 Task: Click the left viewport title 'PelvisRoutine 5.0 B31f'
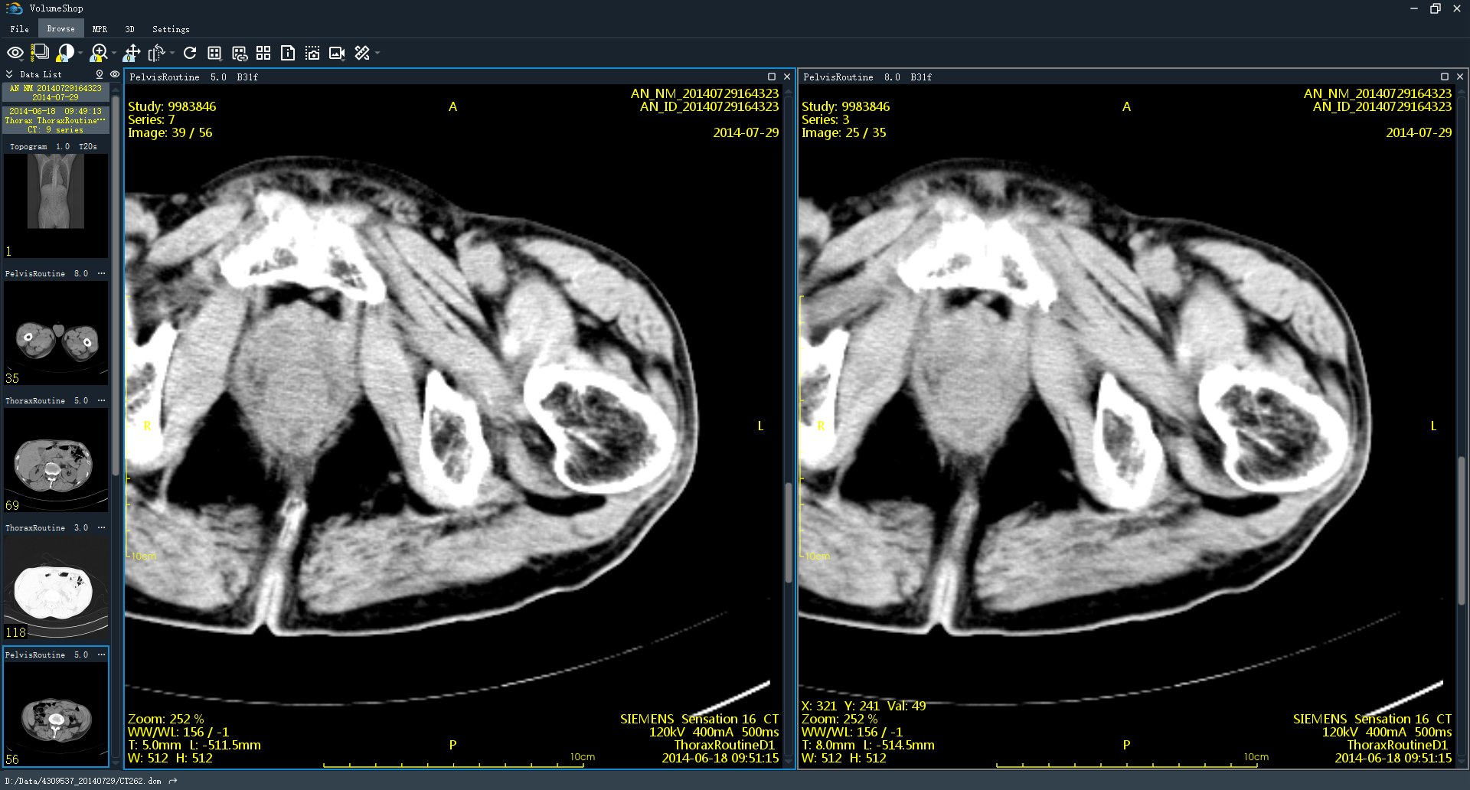(x=194, y=77)
